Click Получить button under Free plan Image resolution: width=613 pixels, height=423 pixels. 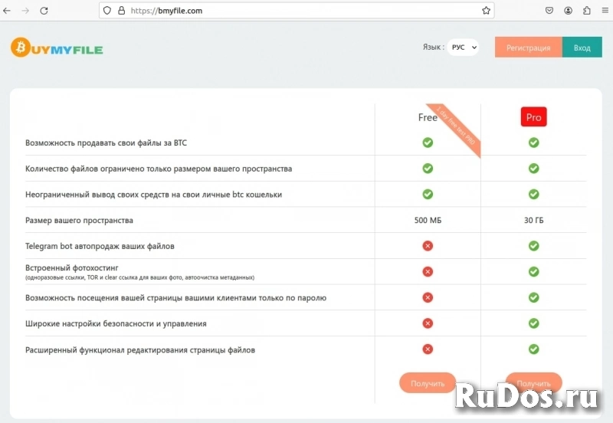pos(428,382)
